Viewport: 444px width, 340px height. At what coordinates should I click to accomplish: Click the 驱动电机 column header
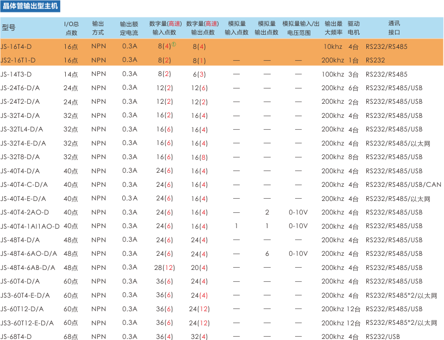pos(354,28)
